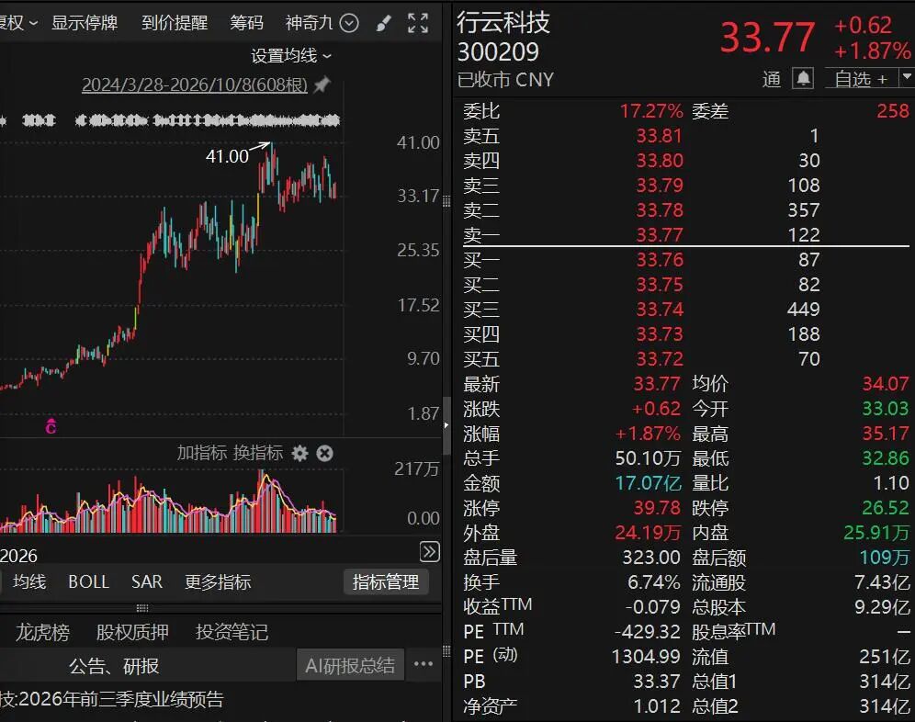Close the volume indicator with X icon

coord(325,453)
